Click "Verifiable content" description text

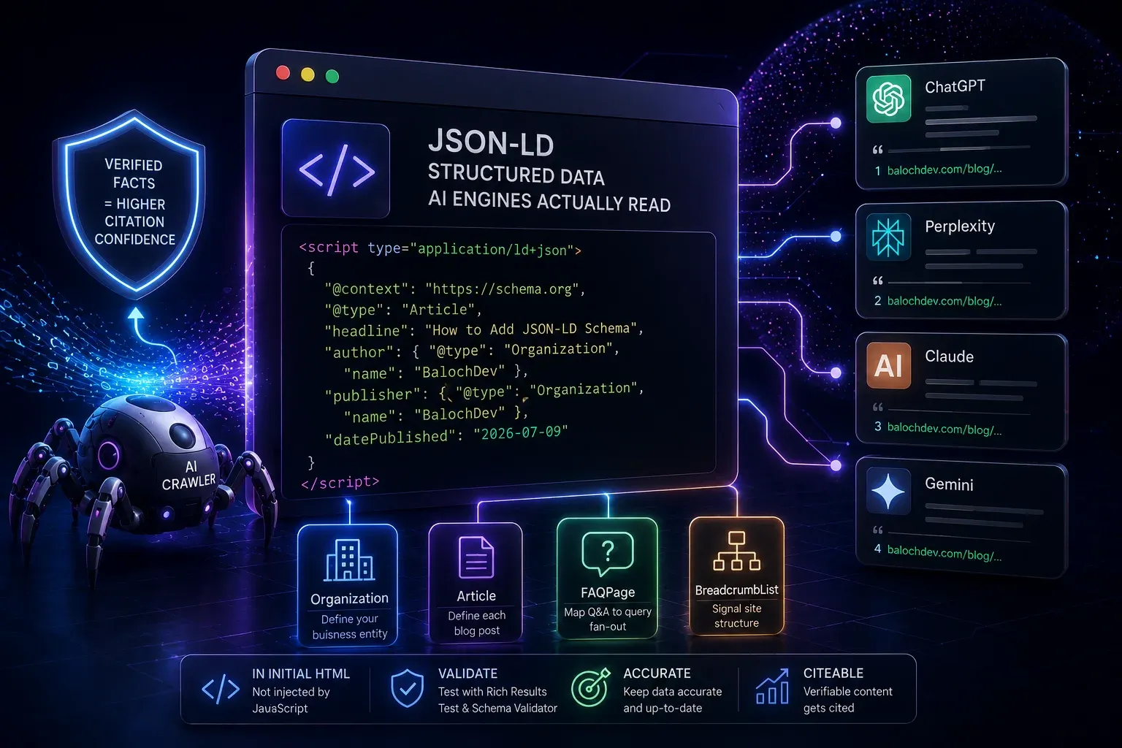click(x=847, y=692)
